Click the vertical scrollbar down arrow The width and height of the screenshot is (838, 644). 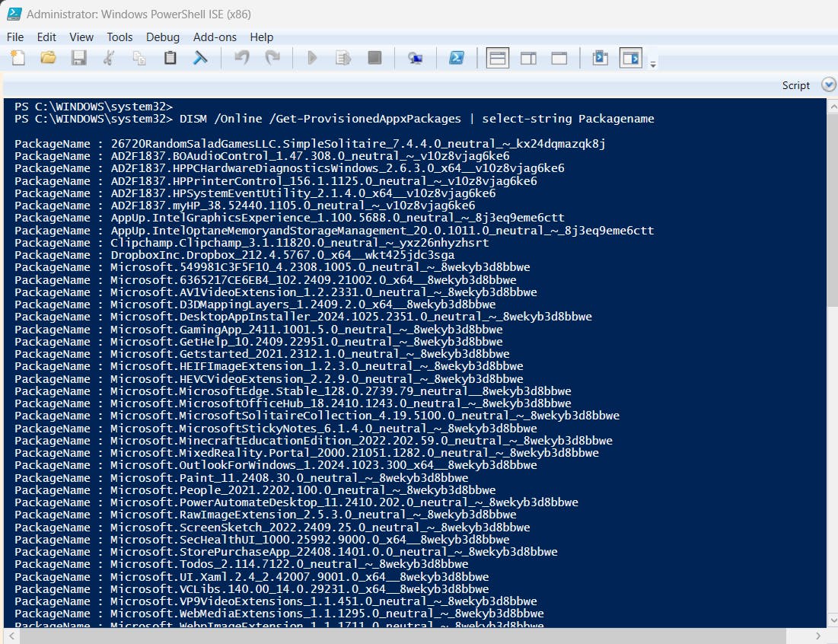pos(833,620)
